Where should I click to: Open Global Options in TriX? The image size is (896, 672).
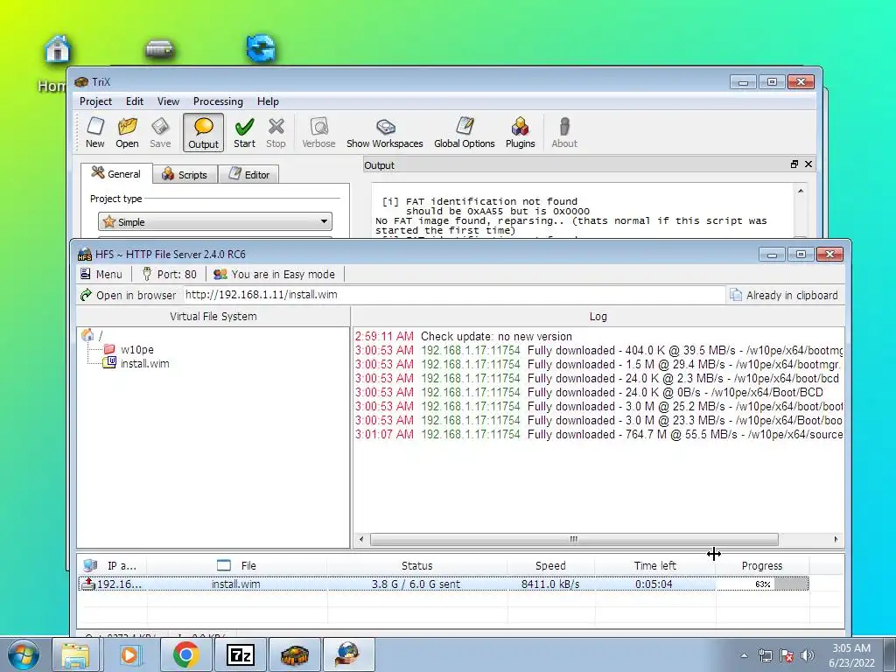tap(464, 133)
